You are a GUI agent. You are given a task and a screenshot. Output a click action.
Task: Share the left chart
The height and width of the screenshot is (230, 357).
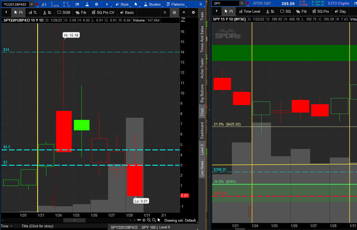click(x=77, y=4)
